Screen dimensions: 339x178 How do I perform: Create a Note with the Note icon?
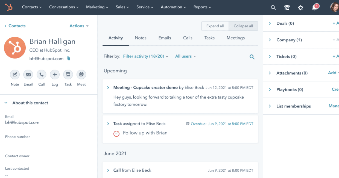(x=15, y=74)
